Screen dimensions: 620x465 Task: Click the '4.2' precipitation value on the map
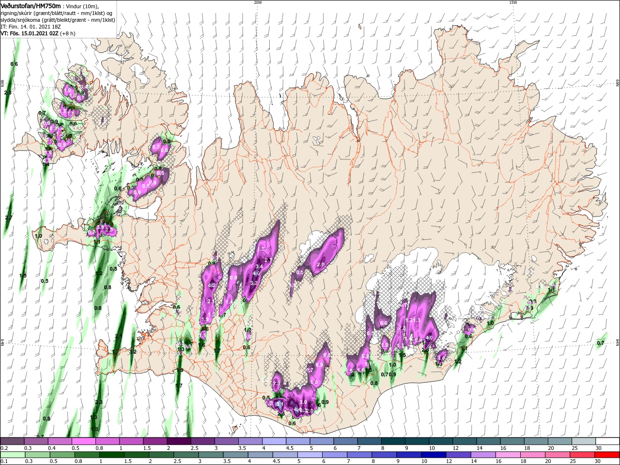tap(211, 286)
